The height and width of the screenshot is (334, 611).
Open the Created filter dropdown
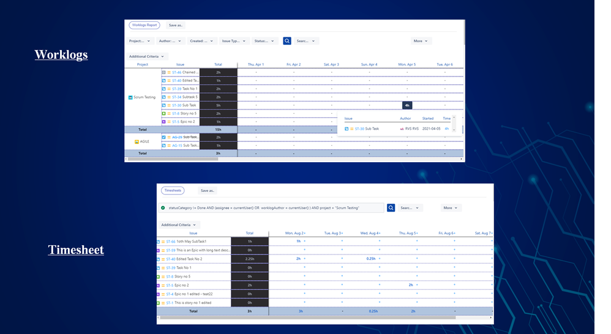pyautogui.click(x=201, y=41)
